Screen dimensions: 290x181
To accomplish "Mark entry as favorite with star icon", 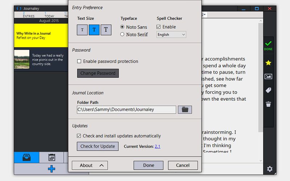I will (268, 63).
